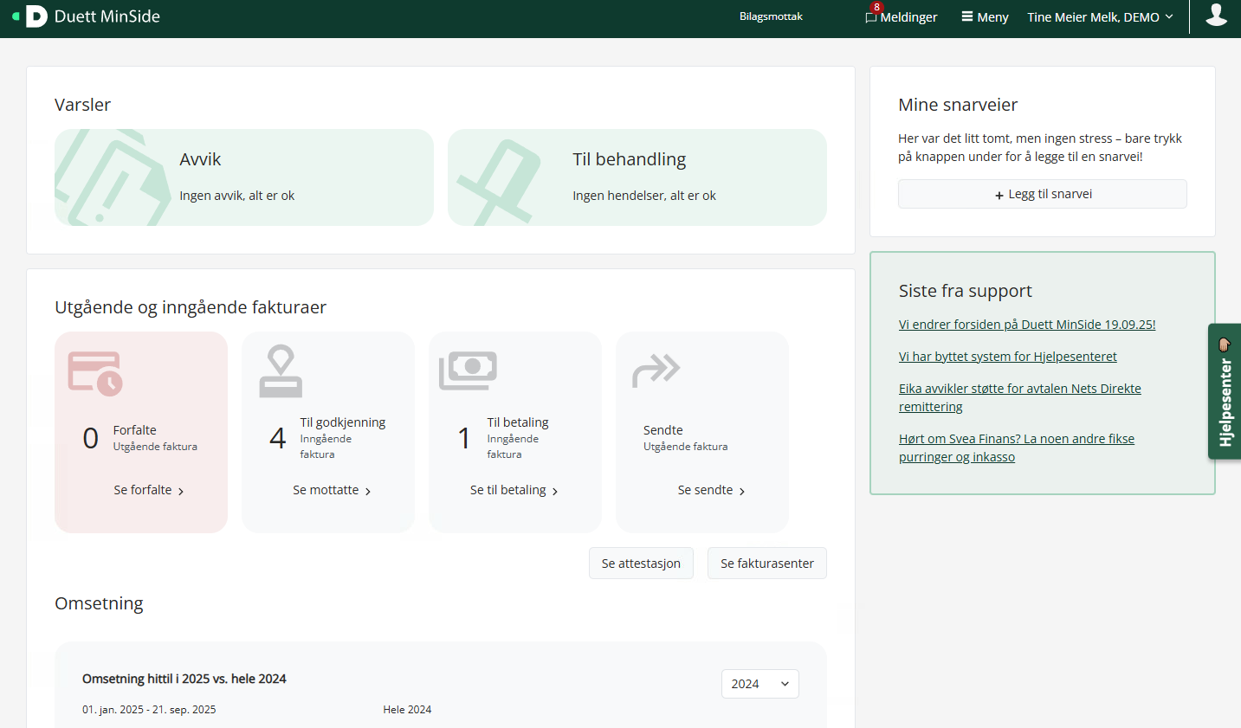1241x728 pixels.
Task: Click the chevron next to Se forfalte
Action: tap(181, 490)
